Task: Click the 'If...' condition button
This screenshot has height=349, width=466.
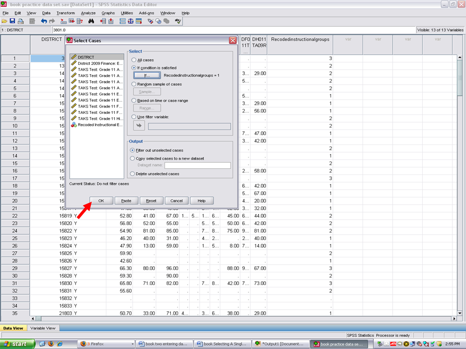Action: coord(146,76)
